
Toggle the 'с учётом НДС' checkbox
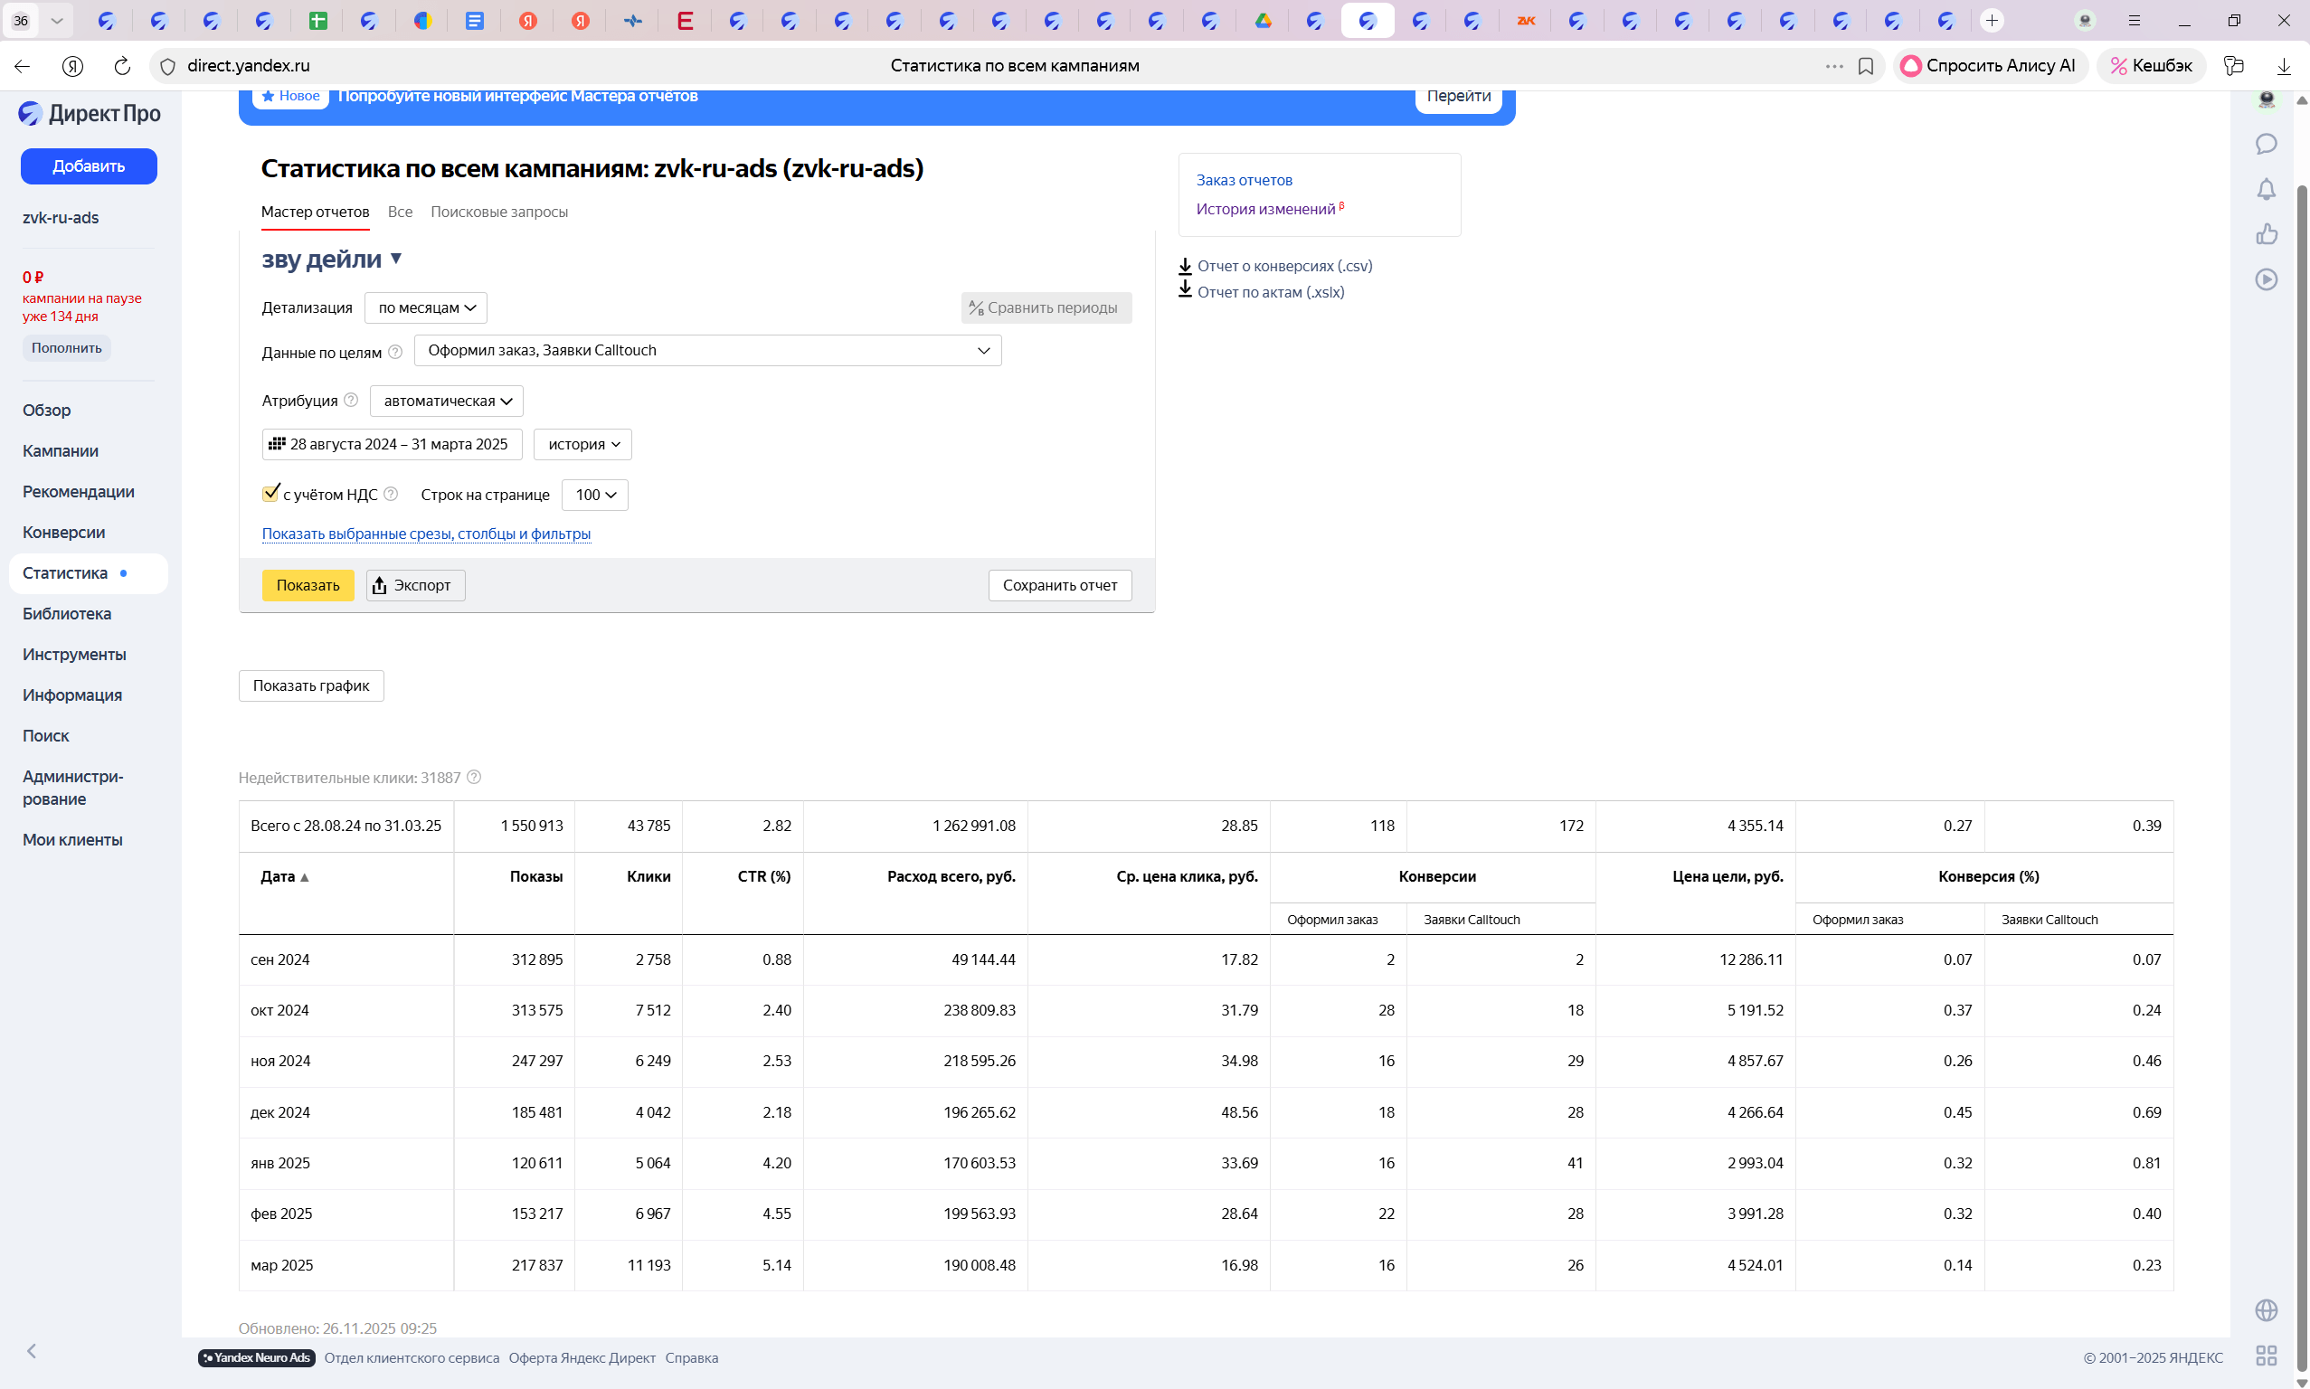click(x=270, y=493)
